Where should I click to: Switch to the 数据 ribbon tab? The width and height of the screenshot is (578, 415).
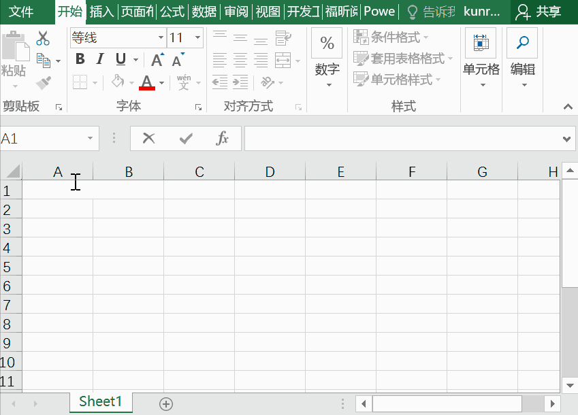click(x=204, y=12)
